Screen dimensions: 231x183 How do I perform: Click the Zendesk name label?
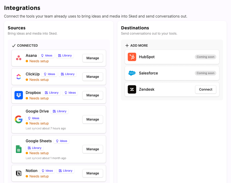pos(147,89)
